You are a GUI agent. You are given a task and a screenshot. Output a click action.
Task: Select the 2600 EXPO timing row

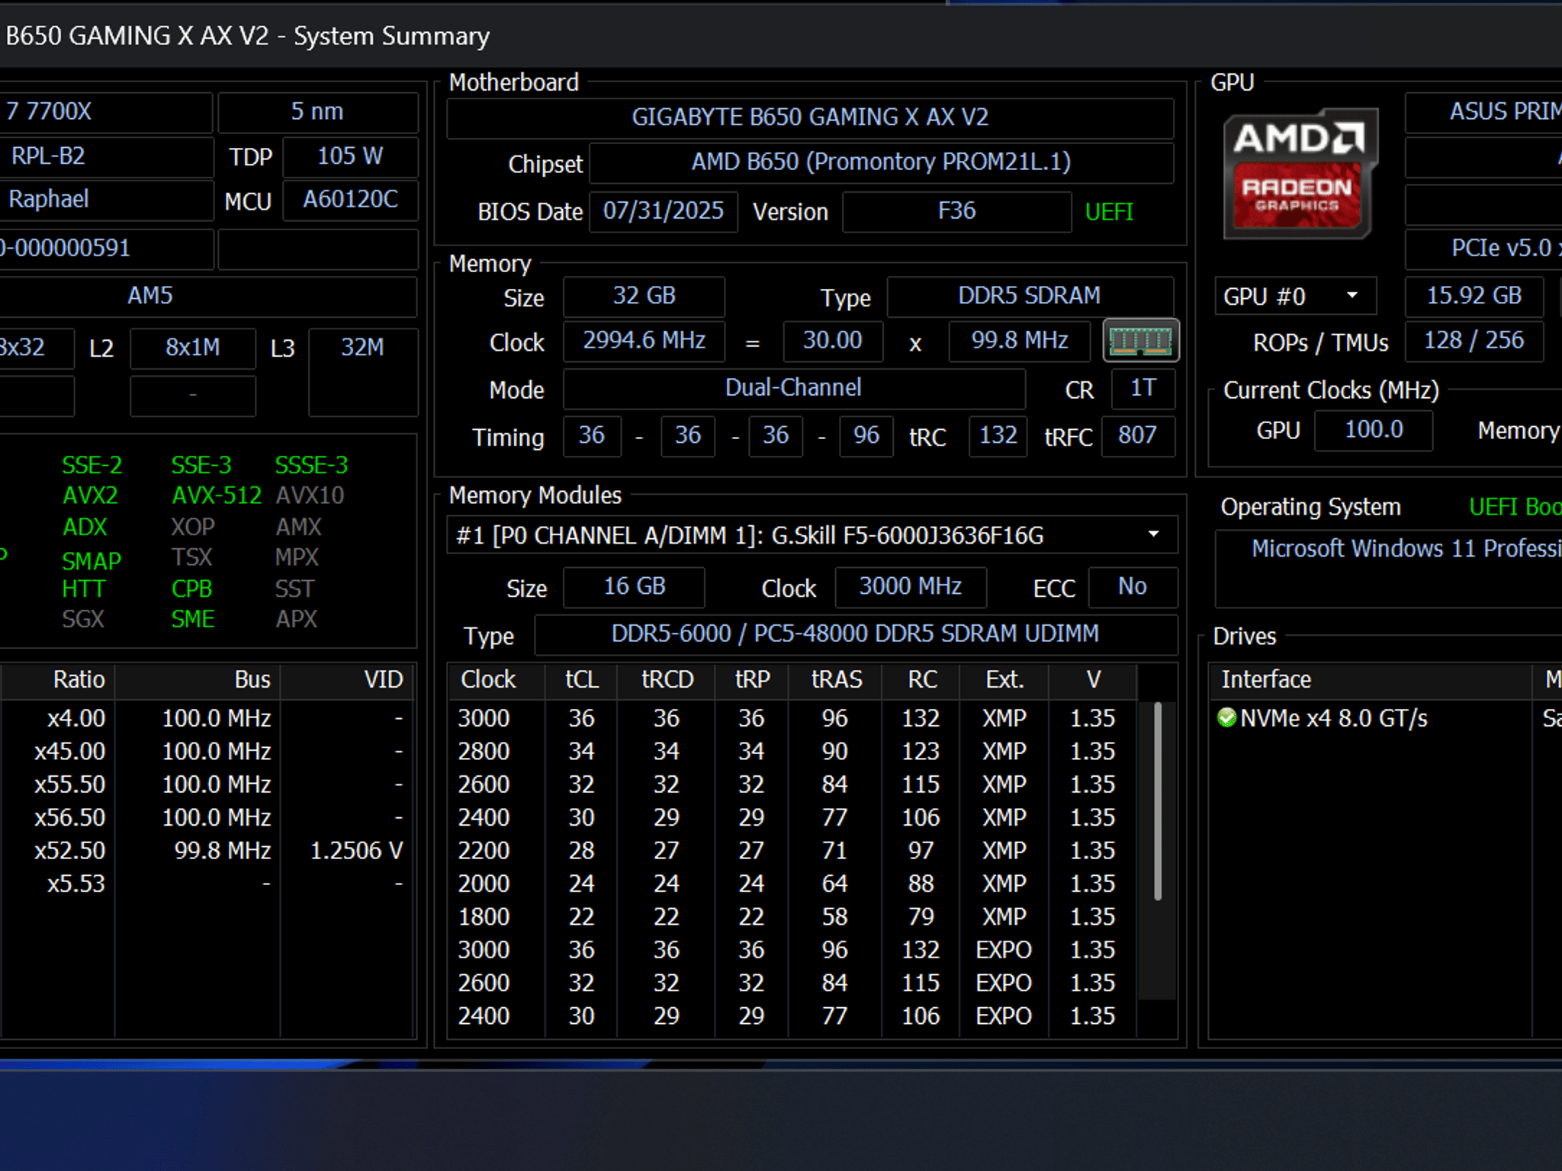coord(792,983)
